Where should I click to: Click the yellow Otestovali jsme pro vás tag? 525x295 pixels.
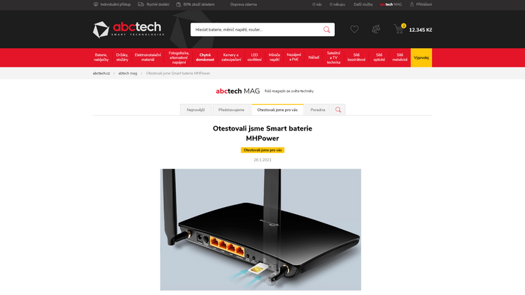point(262,150)
